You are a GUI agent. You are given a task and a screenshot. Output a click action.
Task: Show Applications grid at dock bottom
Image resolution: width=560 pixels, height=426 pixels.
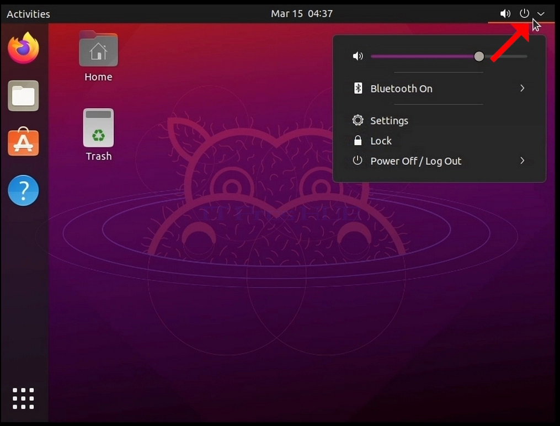(x=23, y=398)
